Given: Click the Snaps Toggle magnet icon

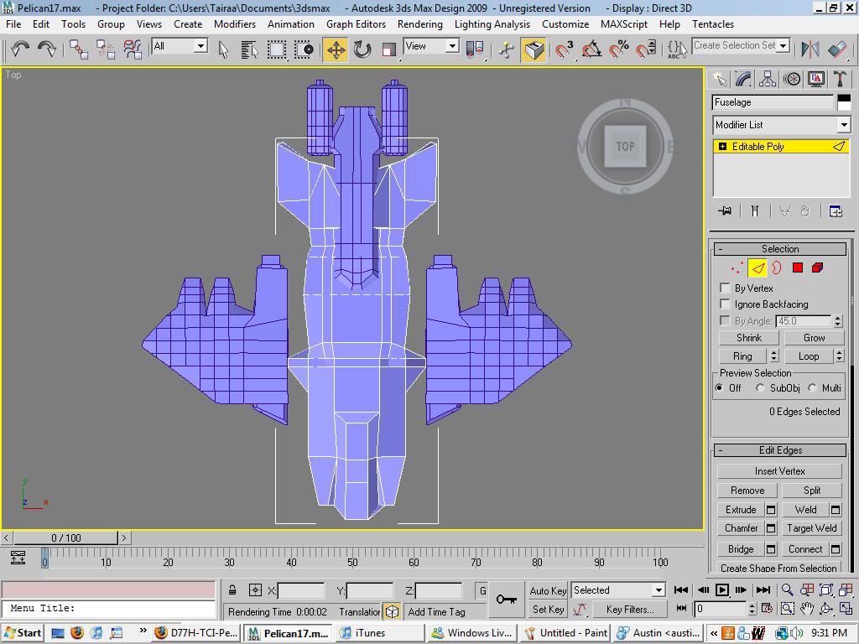Looking at the screenshot, I should tap(564, 49).
